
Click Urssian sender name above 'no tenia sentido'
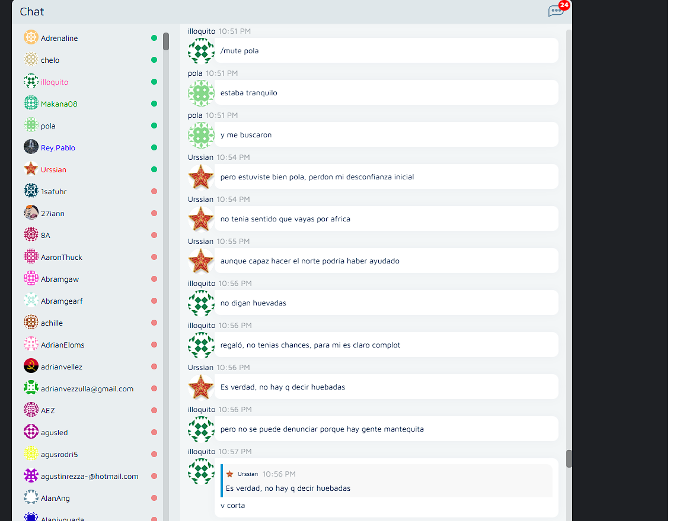click(200, 200)
